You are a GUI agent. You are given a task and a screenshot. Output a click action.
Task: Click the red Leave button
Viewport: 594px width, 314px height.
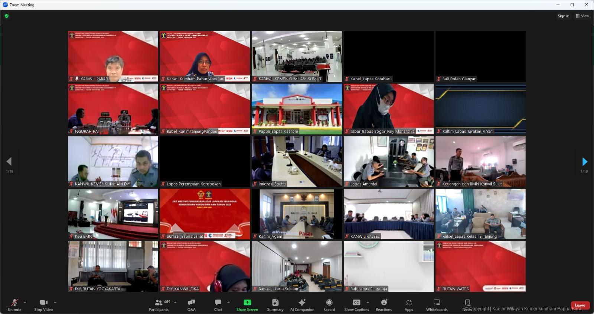(580, 305)
